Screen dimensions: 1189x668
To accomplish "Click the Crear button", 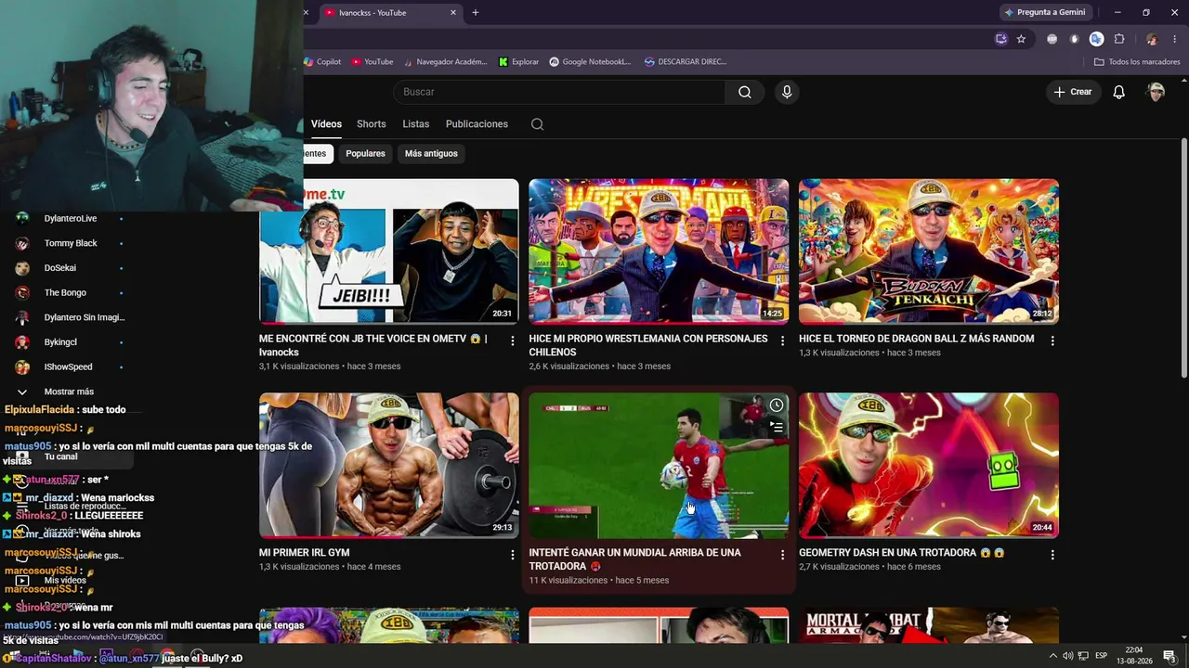I will (x=1073, y=92).
